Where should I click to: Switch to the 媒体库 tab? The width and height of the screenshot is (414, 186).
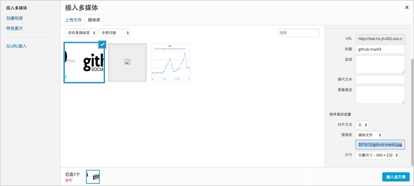pyautogui.click(x=94, y=20)
